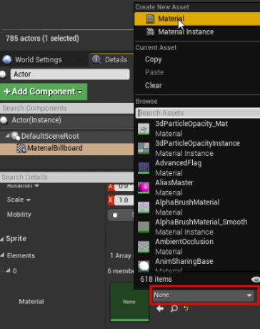This screenshot has width=260, height=329.
Task: Click Copy under Current Asset
Action: pyautogui.click(x=154, y=59)
